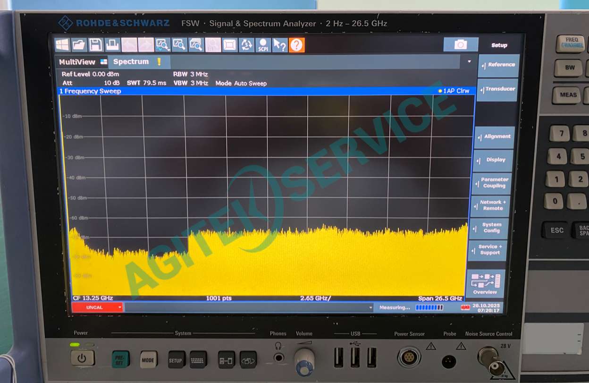Click the Print toolbar icon
The height and width of the screenshot is (383, 589).
click(x=112, y=45)
